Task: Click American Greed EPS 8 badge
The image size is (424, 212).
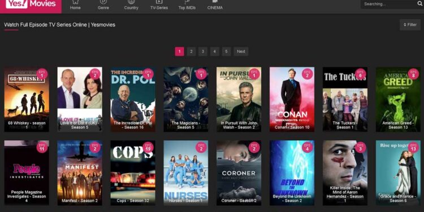Action: click(x=413, y=74)
